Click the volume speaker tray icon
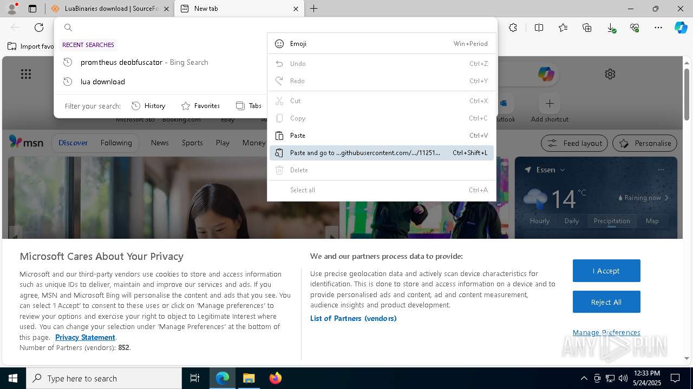The height and width of the screenshot is (389, 693). pyautogui.click(x=623, y=378)
